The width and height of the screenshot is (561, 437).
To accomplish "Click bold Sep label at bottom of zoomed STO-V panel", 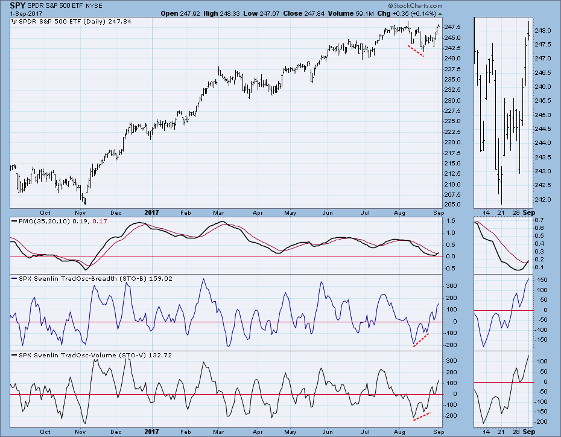I will click(x=529, y=432).
